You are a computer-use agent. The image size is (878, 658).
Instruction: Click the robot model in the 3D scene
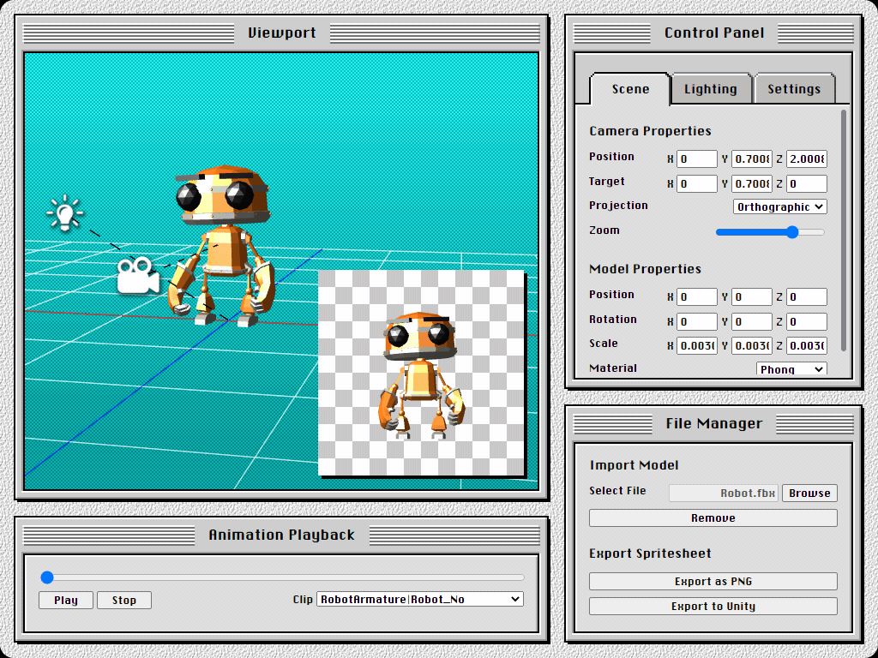[223, 246]
